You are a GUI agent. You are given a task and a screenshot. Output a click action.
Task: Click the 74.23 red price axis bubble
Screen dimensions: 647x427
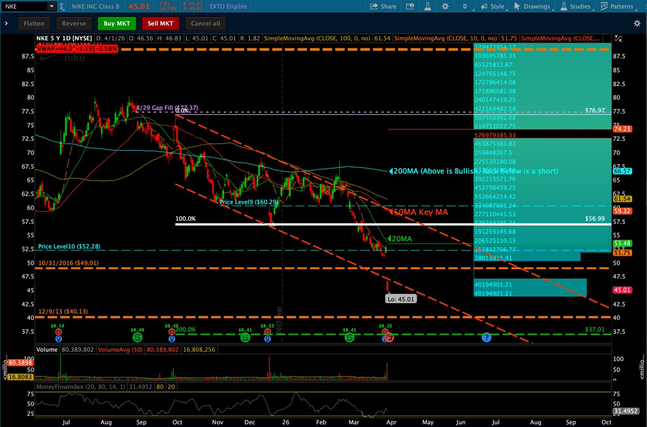(622, 129)
